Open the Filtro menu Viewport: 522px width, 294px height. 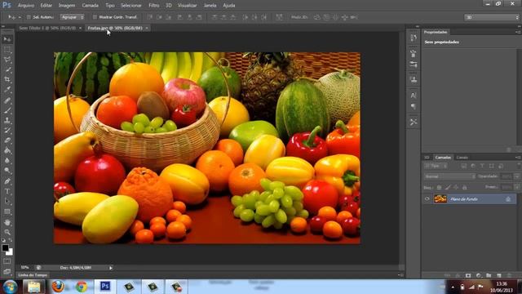[154, 6]
